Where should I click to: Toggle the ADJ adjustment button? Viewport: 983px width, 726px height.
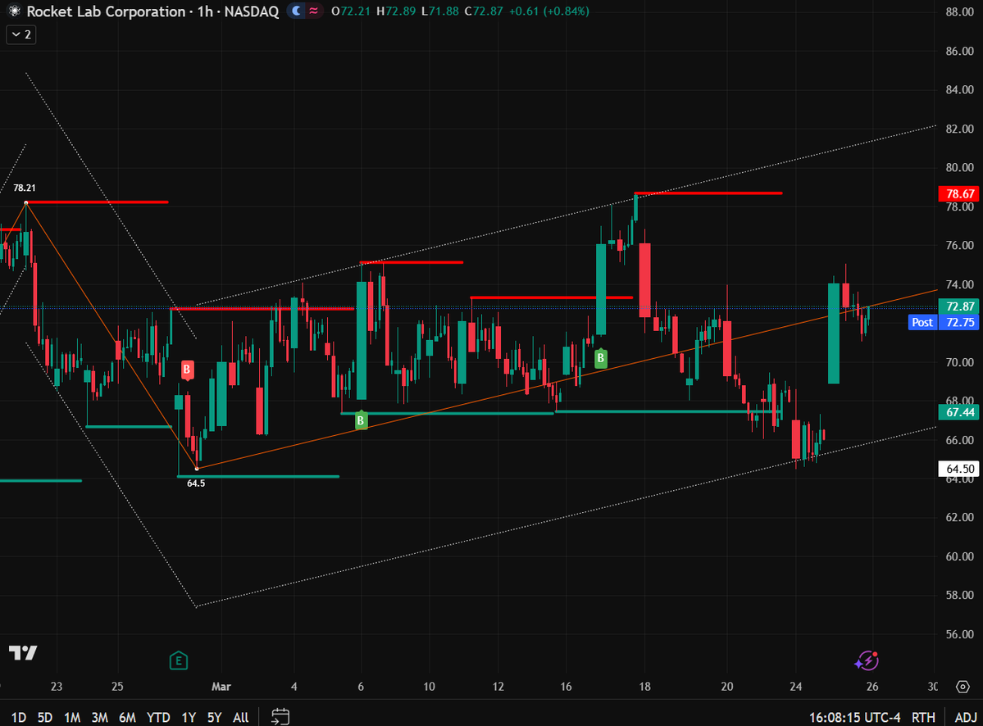(966, 717)
